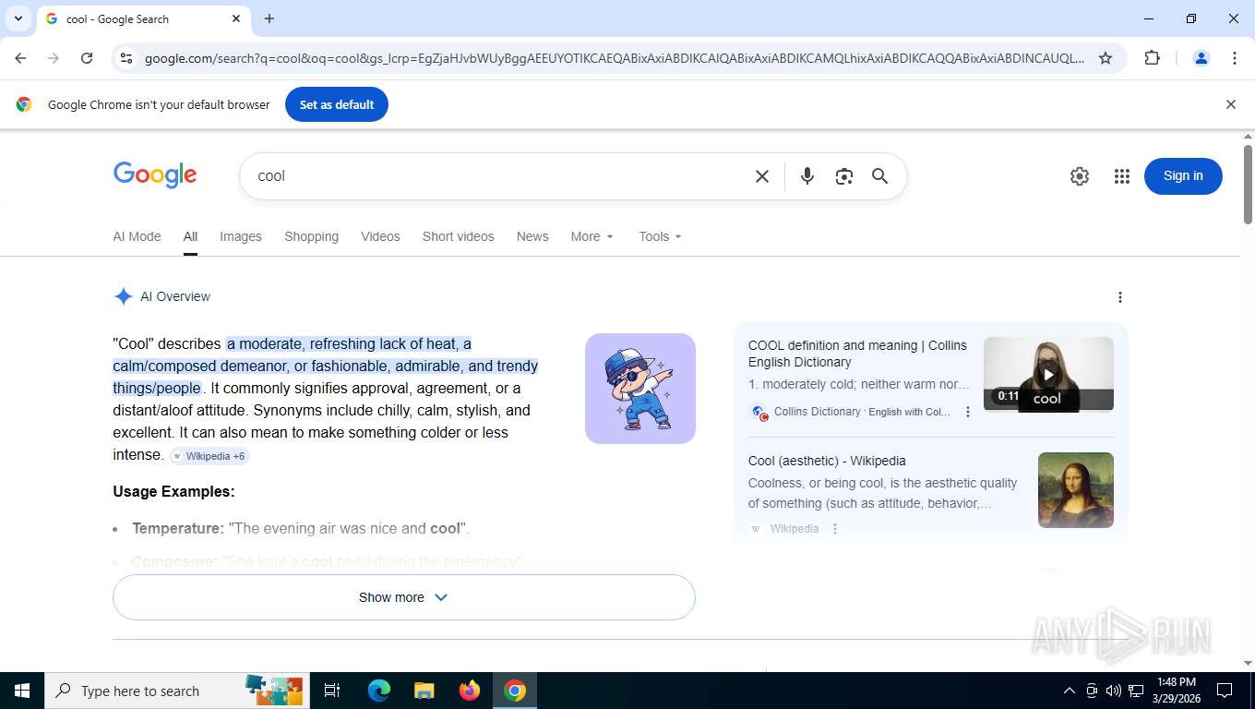Bookmark this page with star icon
The image size is (1255, 709).
[1106, 58]
